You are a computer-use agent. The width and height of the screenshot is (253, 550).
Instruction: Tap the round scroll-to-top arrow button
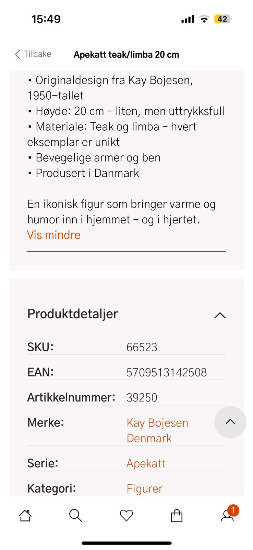click(230, 422)
